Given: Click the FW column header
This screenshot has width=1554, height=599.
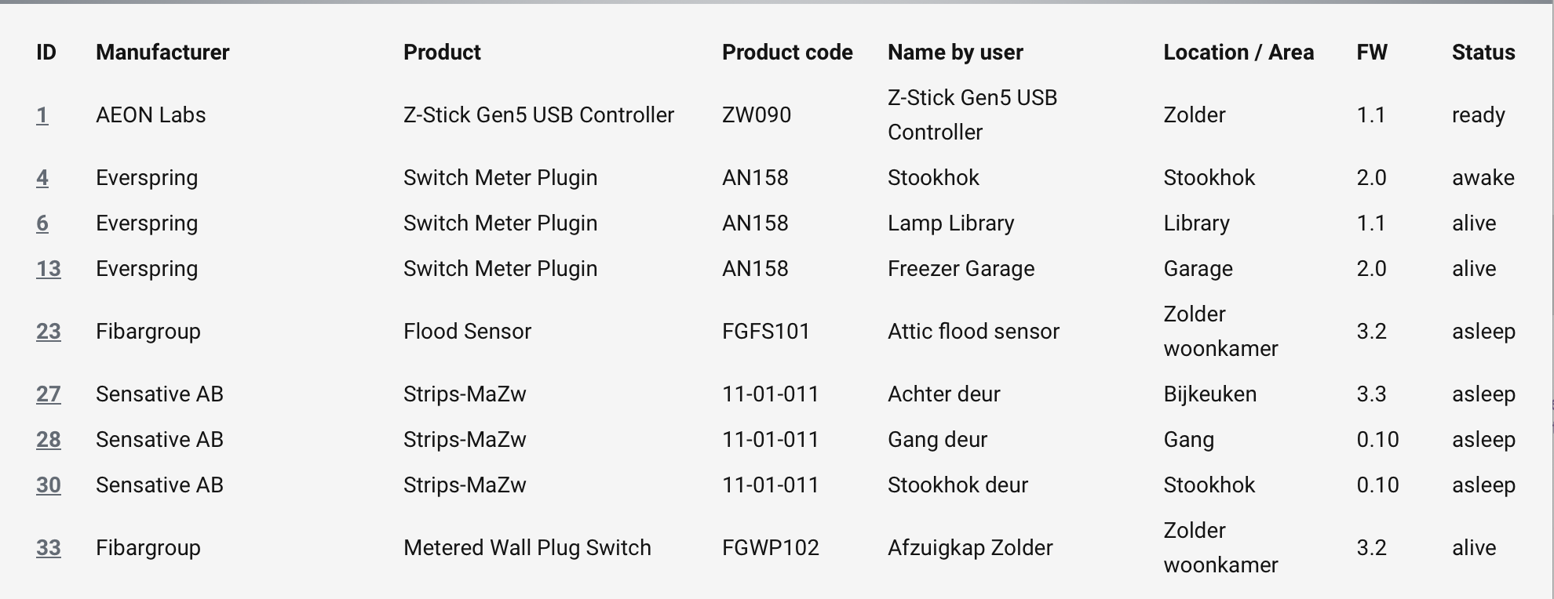Looking at the screenshot, I should click(x=1372, y=53).
